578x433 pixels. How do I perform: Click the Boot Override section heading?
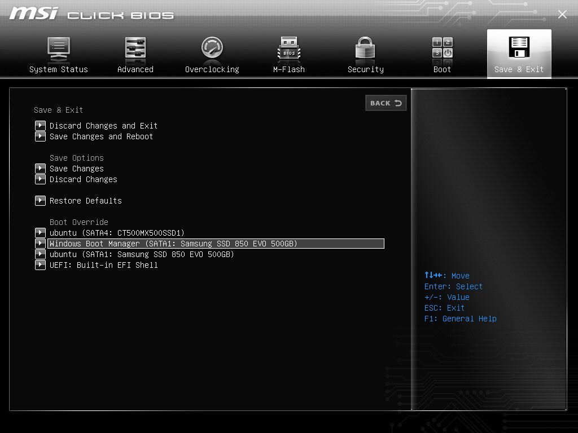coord(79,222)
